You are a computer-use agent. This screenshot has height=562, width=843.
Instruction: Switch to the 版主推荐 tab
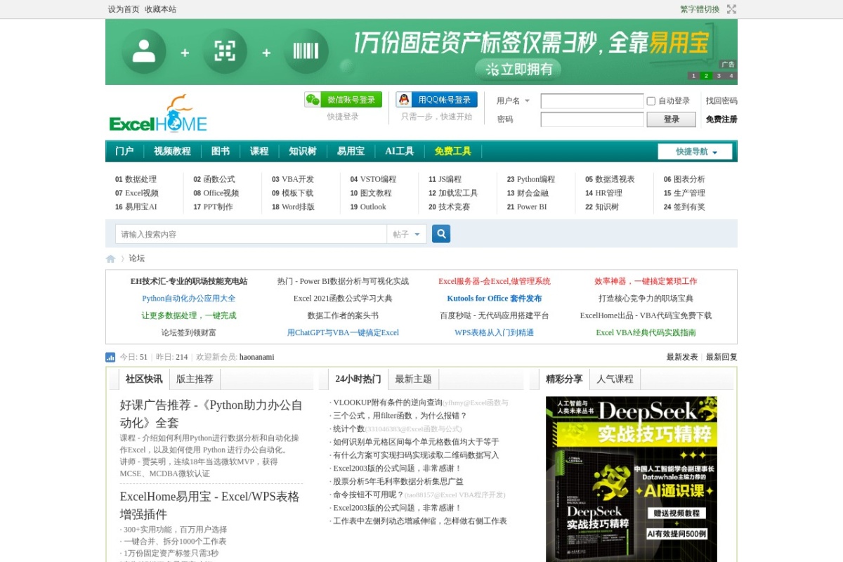click(195, 379)
